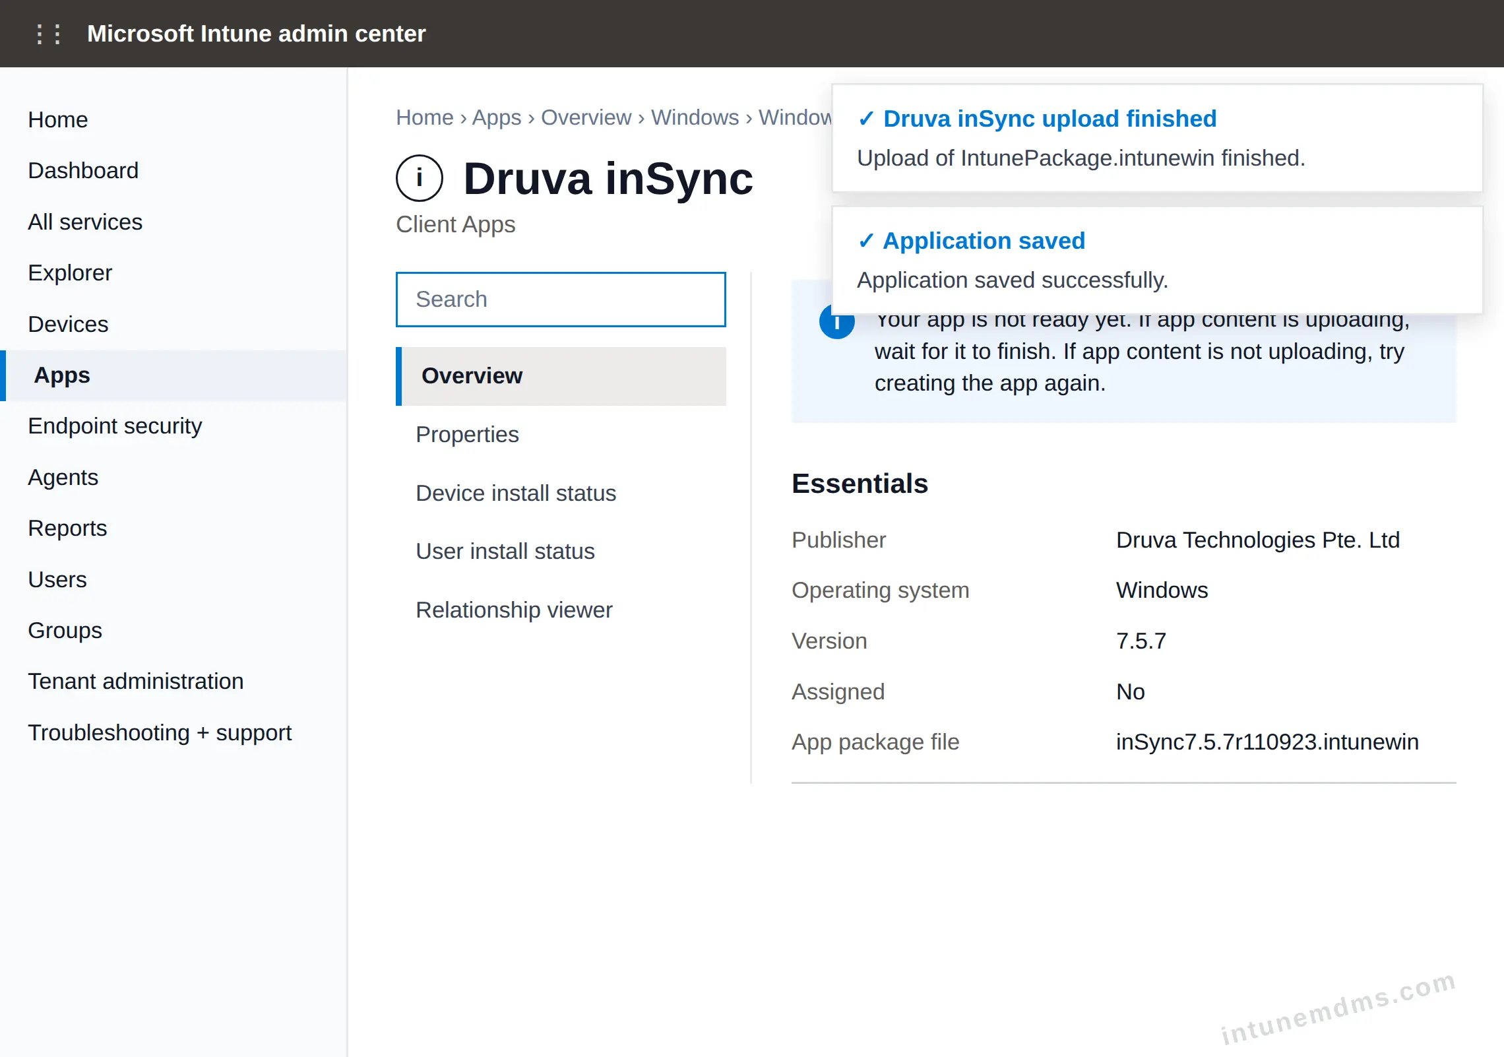Click the Publisher label
Viewport: 1504px width, 1057px height.
838,540
